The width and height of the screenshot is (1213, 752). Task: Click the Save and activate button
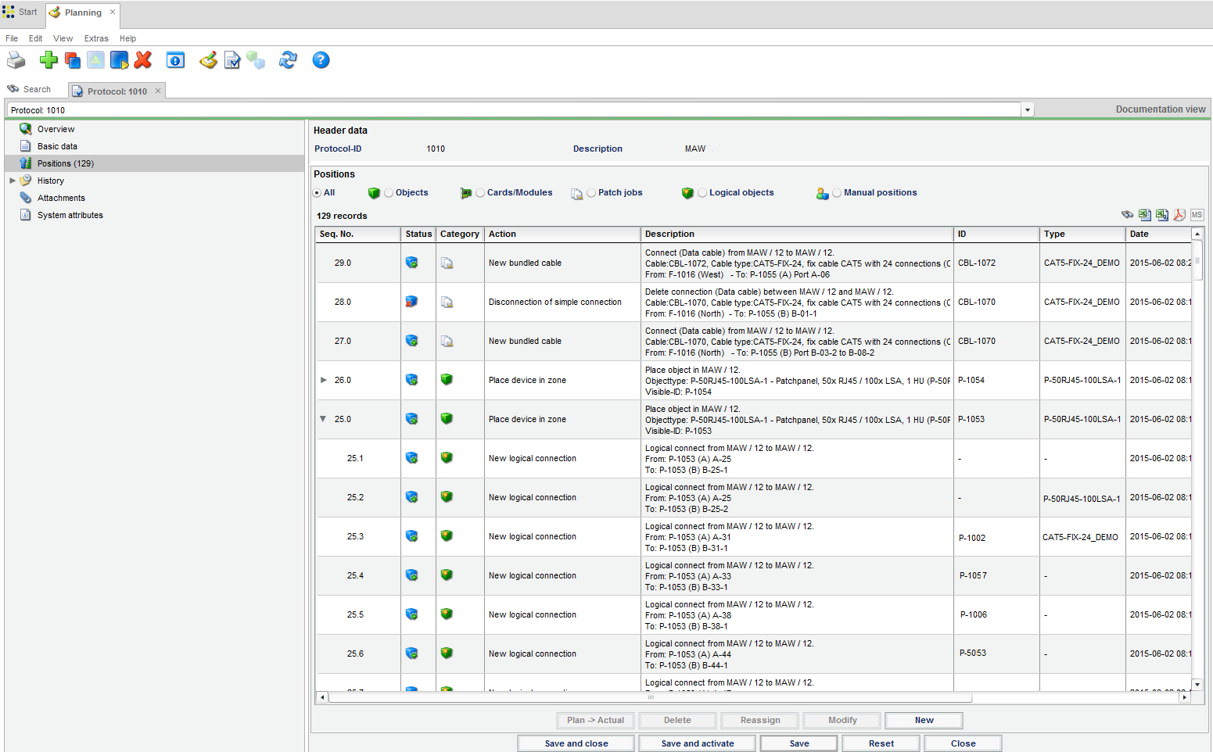click(x=697, y=743)
